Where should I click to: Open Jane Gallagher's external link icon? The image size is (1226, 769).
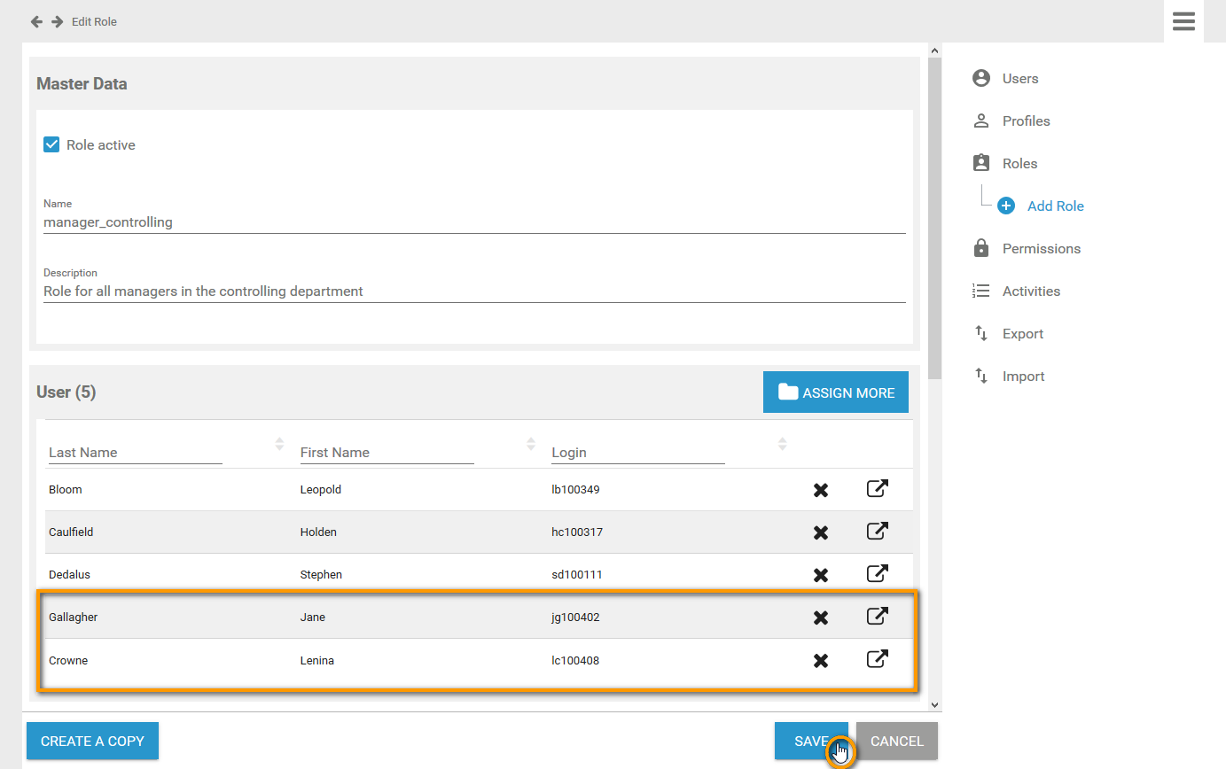coord(877,617)
